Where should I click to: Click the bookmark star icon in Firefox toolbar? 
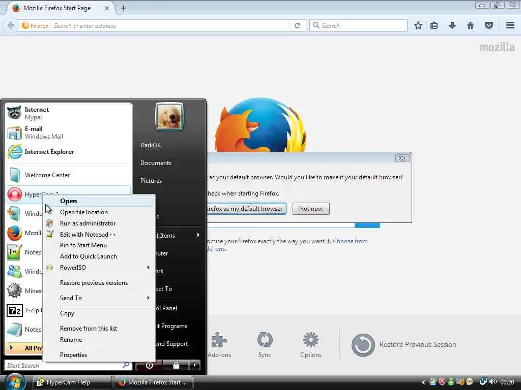pyautogui.click(x=418, y=25)
